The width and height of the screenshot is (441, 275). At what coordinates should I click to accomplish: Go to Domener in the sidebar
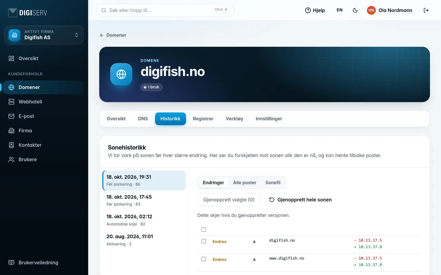[x=44, y=87]
